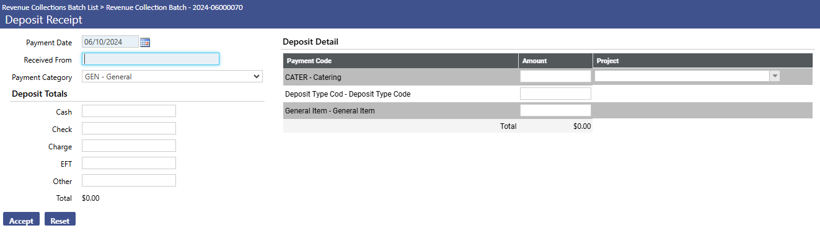
Task: Click the General Item amount box
Action: (x=555, y=110)
